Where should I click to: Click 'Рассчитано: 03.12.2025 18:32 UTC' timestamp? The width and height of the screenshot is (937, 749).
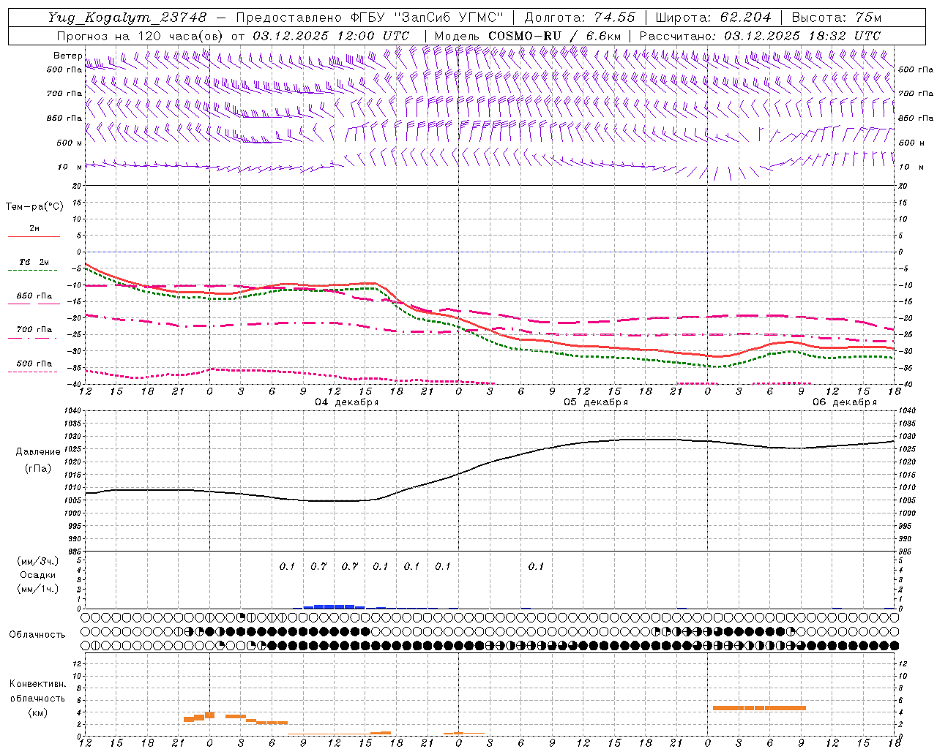(760, 36)
